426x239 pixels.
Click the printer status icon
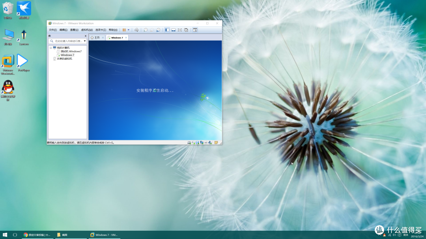pyautogui.click(x=206, y=143)
